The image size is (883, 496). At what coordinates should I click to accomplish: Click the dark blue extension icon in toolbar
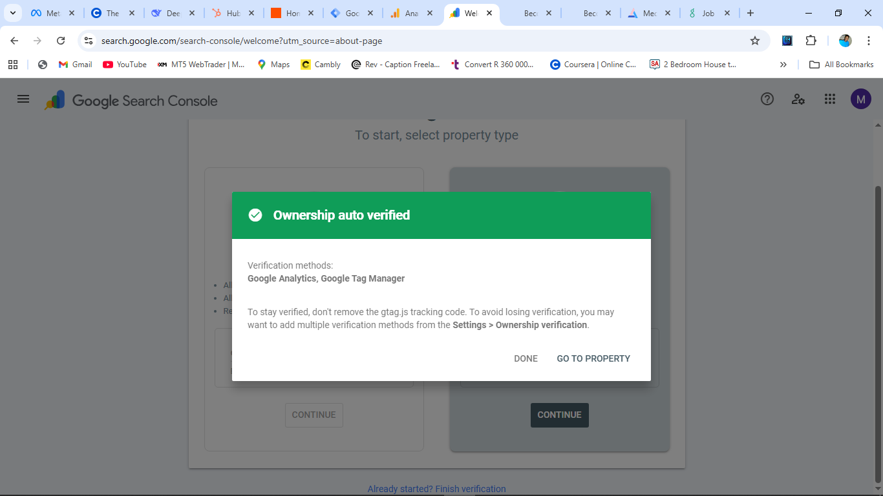pos(787,41)
